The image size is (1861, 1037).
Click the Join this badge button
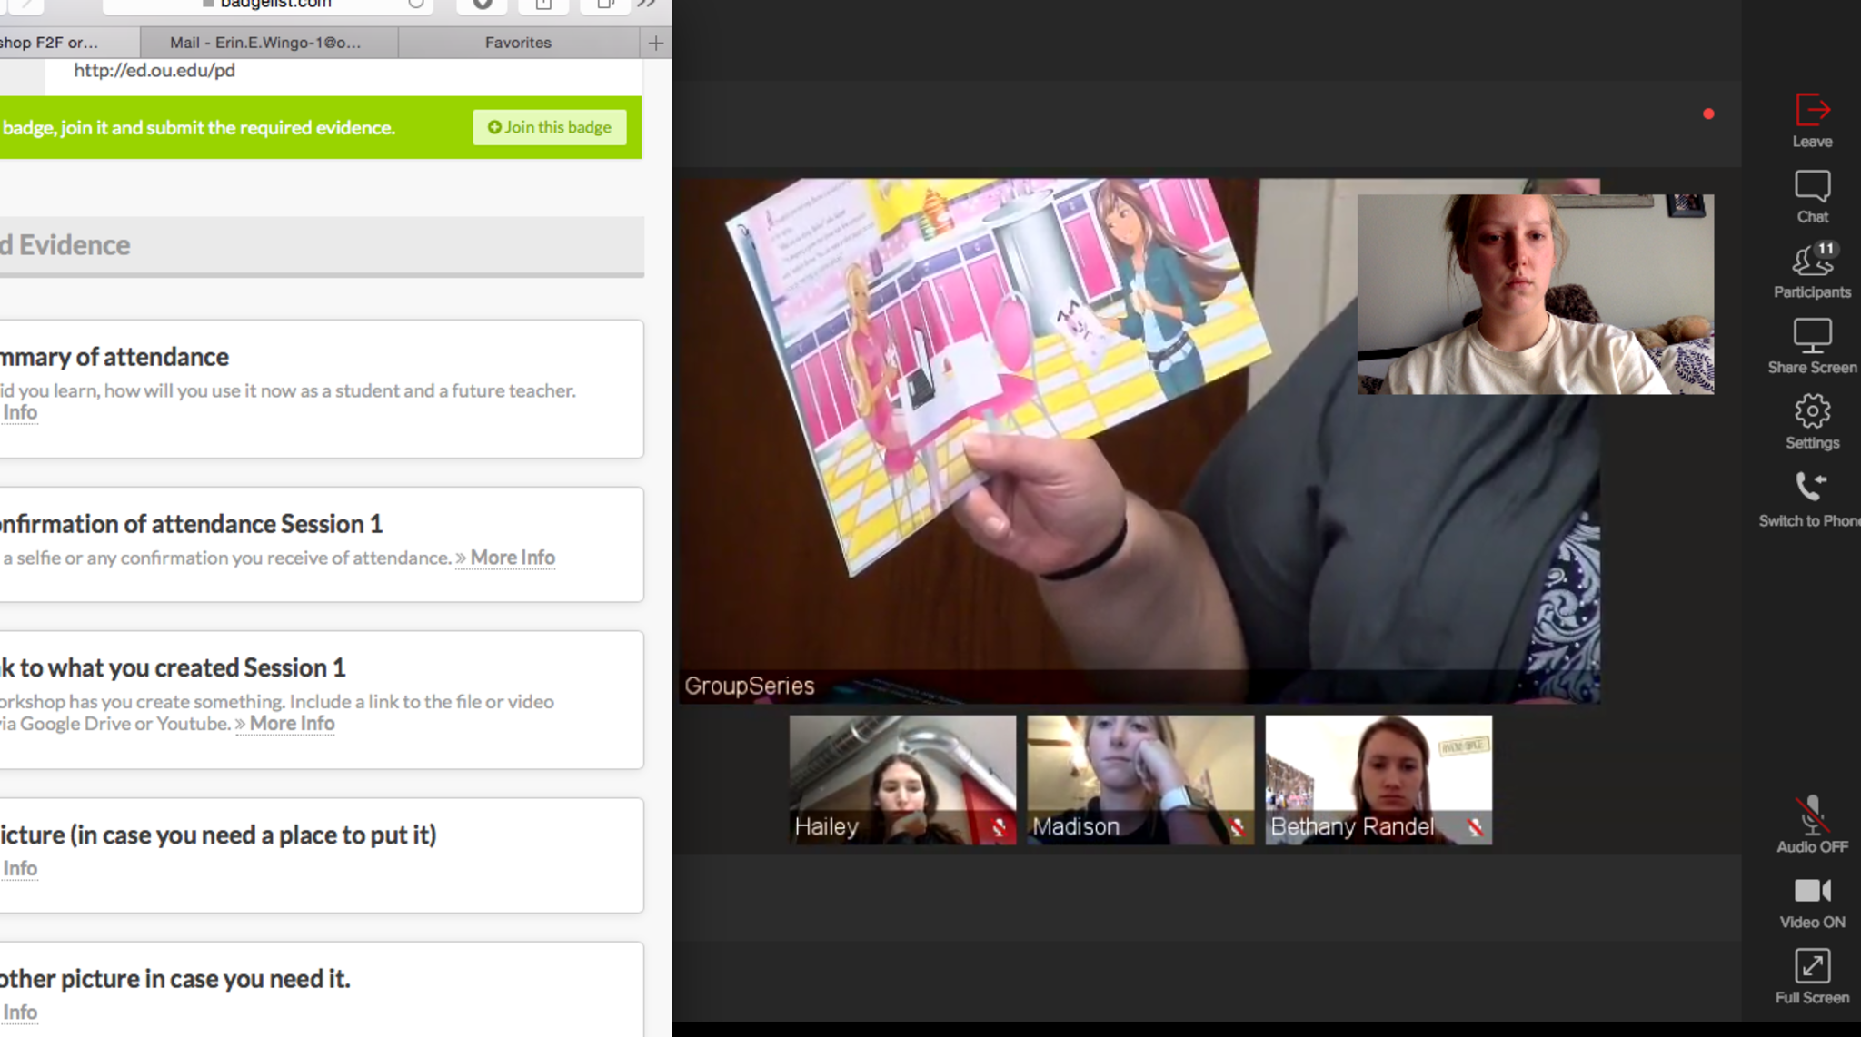tap(550, 127)
